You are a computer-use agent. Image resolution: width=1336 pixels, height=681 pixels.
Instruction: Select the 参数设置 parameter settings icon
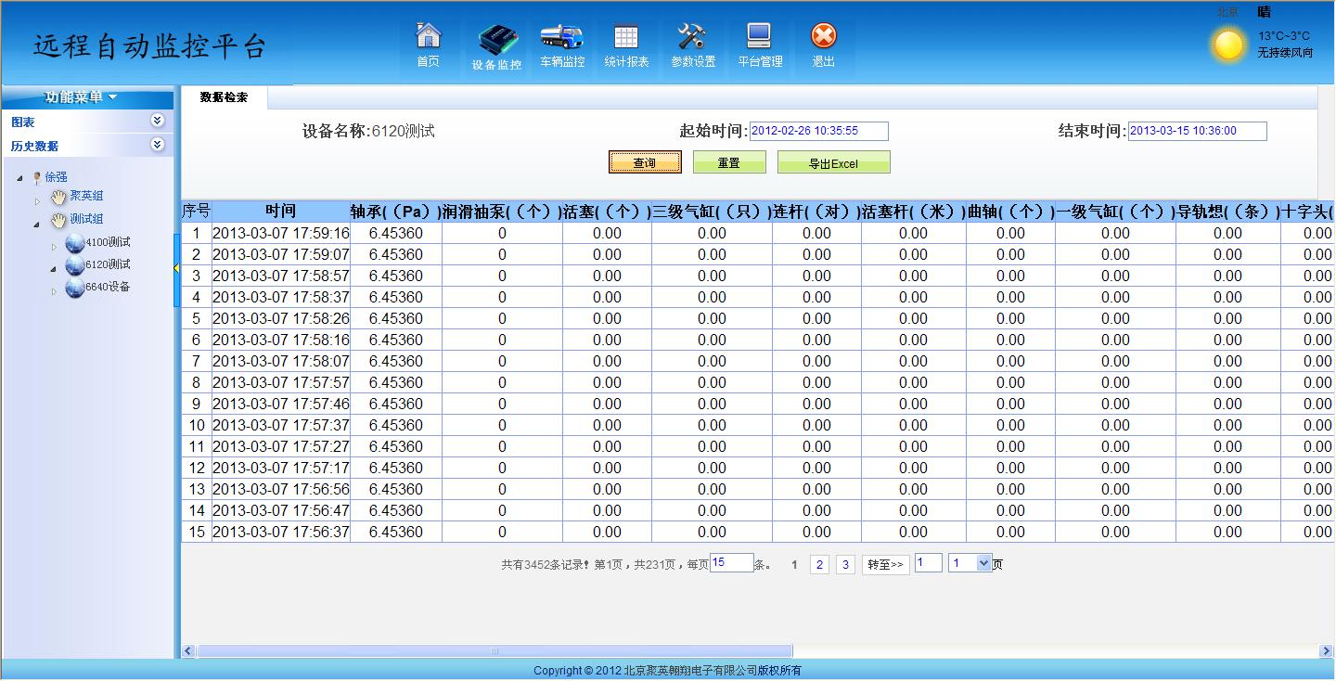[x=692, y=39]
